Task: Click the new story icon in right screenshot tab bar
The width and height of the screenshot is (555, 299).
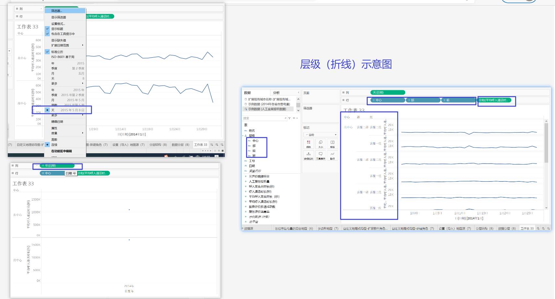Action: (x=549, y=229)
